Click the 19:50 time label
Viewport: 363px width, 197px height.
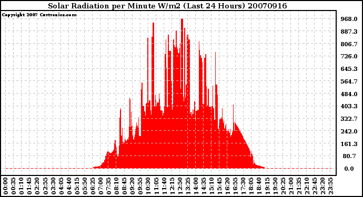(x=275, y=186)
